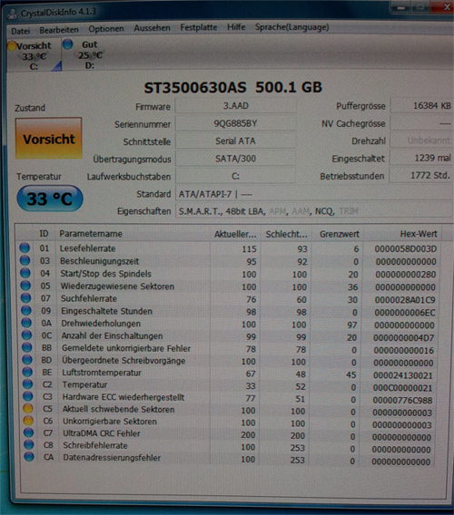Click the Schnittstelle field Serial ATA
Screen dimensions: 454x515
[235, 141]
